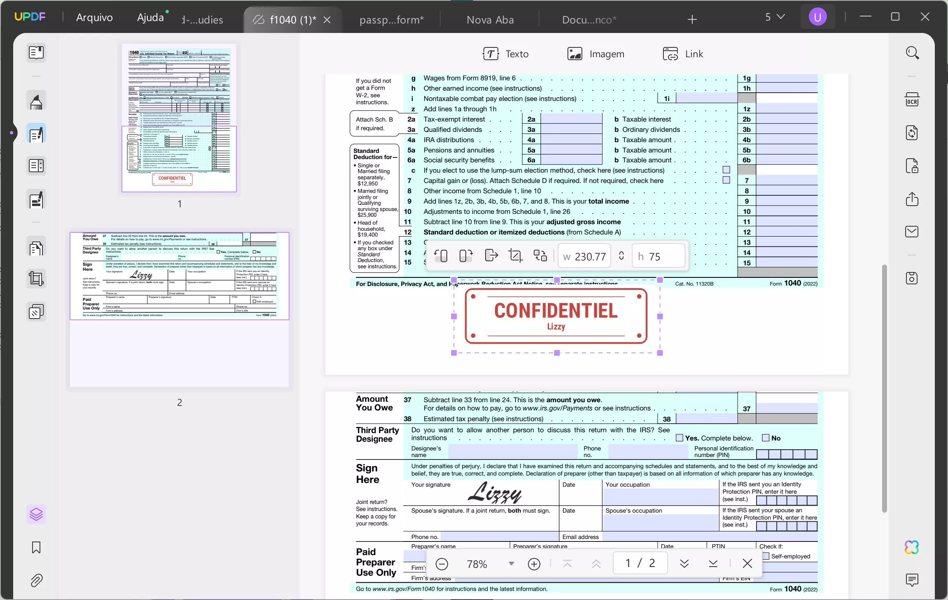The width and height of the screenshot is (948, 600).
Task: Check the 'Self-employed' checkbox
Action: (766, 556)
